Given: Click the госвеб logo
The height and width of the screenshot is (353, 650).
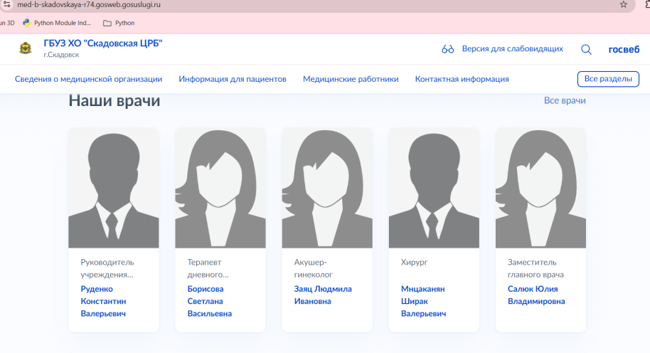Looking at the screenshot, I should pos(624,49).
